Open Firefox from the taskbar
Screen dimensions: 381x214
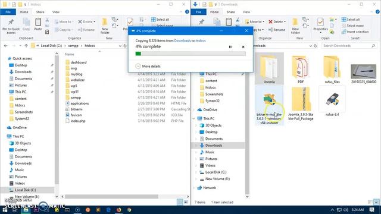coord(119,210)
